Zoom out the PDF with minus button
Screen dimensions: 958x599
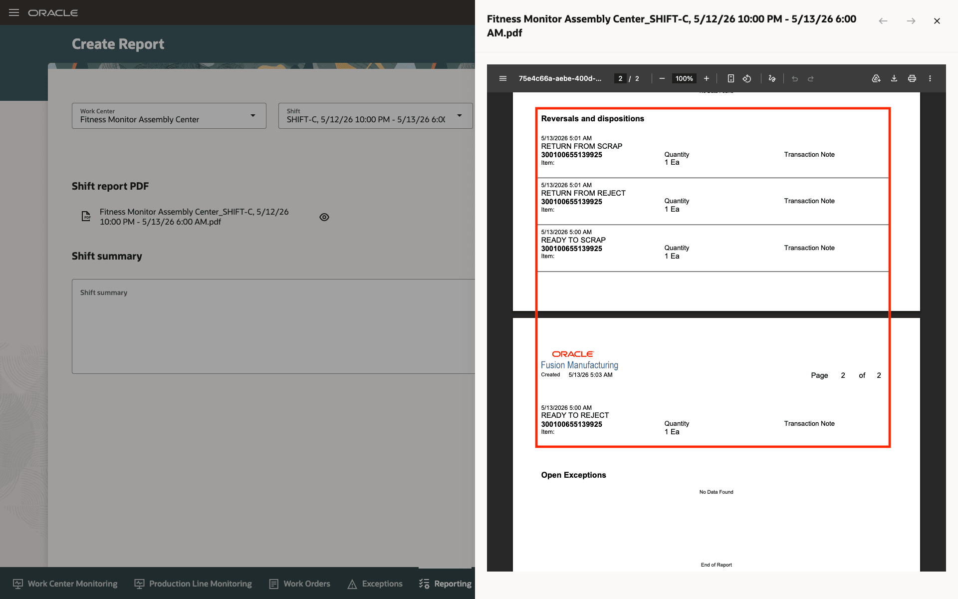tap(662, 78)
